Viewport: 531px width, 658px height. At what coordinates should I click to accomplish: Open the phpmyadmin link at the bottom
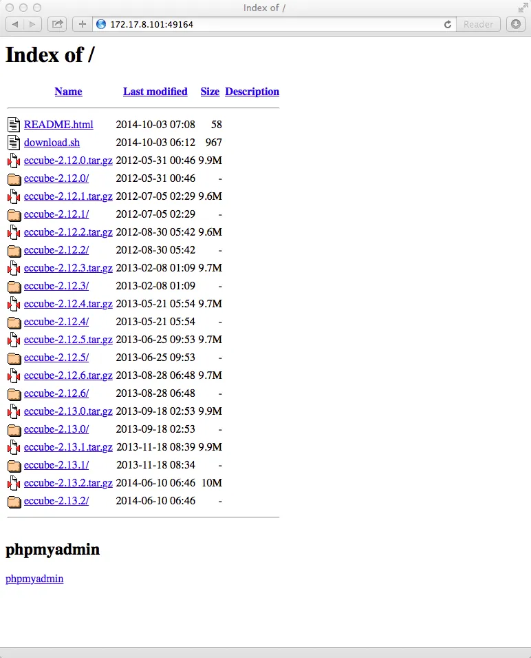click(x=34, y=579)
